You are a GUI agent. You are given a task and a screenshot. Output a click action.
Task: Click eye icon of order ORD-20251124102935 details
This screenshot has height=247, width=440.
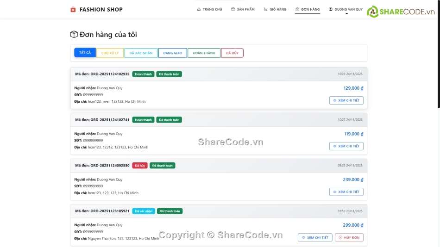coord(334,100)
